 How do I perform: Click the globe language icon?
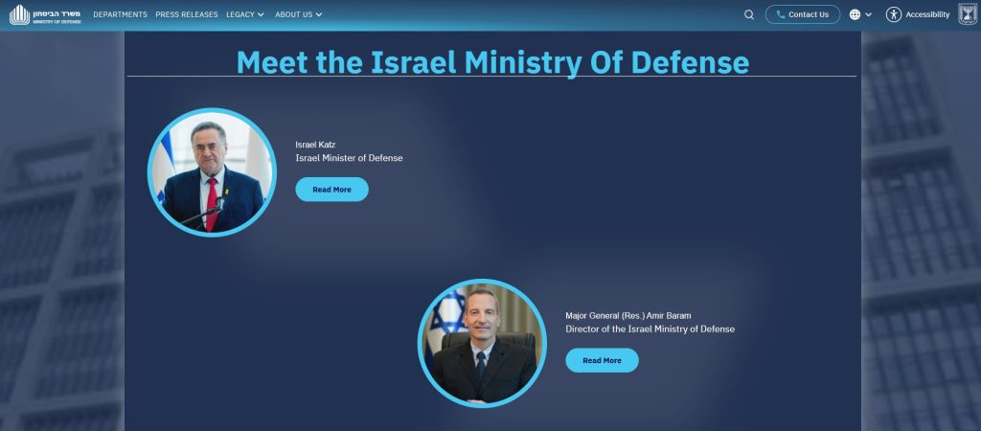pos(855,14)
